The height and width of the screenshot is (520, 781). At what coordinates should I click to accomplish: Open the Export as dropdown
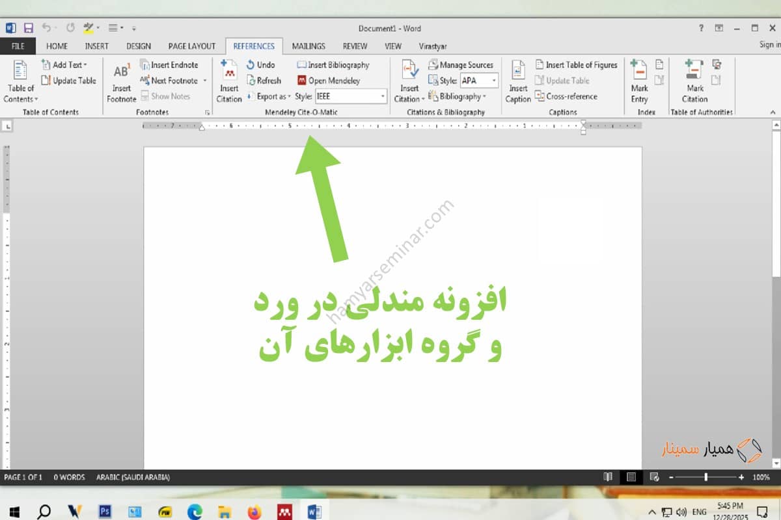click(x=268, y=96)
